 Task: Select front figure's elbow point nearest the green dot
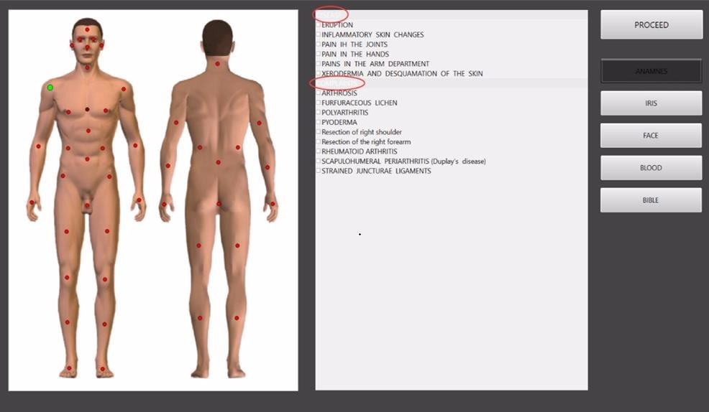(38, 146)
